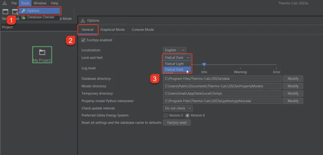The width and height of the screenshot is (323, 155).
Task: Click the Model directory path field
Action: [222, 86]
